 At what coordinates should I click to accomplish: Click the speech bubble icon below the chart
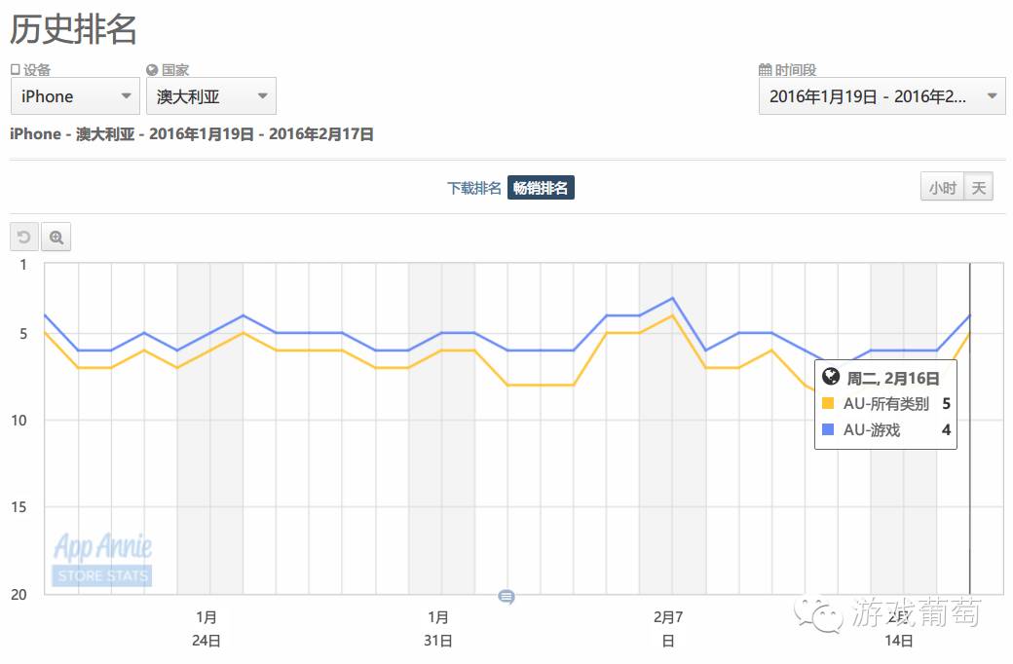click(506, 598)
